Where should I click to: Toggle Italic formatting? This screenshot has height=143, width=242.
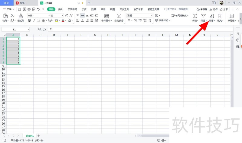[34, 20]
